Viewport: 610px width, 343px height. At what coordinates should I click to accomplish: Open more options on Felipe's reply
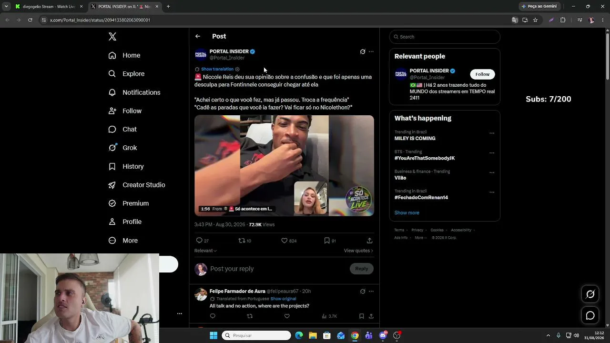(x=371, y=291)
